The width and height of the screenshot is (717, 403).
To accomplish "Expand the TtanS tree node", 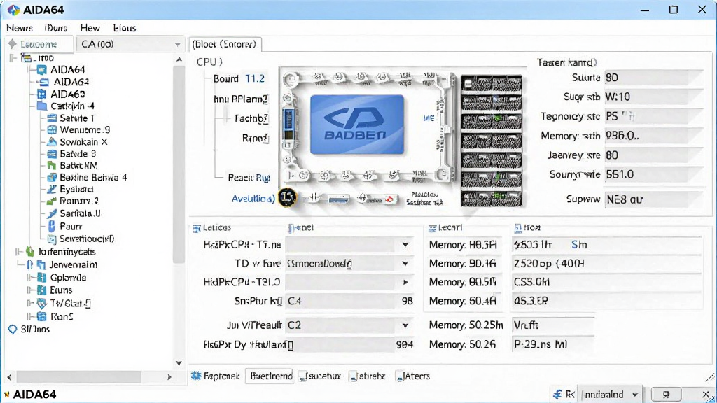I will pyautogui.click(x=29, y=317).
